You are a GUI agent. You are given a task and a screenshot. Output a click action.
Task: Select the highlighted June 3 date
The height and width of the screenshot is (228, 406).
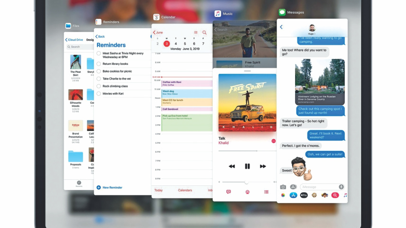pyautogui.click(x=167, y=44)
